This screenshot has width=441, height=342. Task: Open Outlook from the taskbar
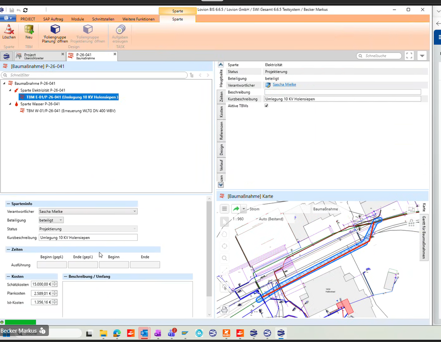(x=144, y=333)
